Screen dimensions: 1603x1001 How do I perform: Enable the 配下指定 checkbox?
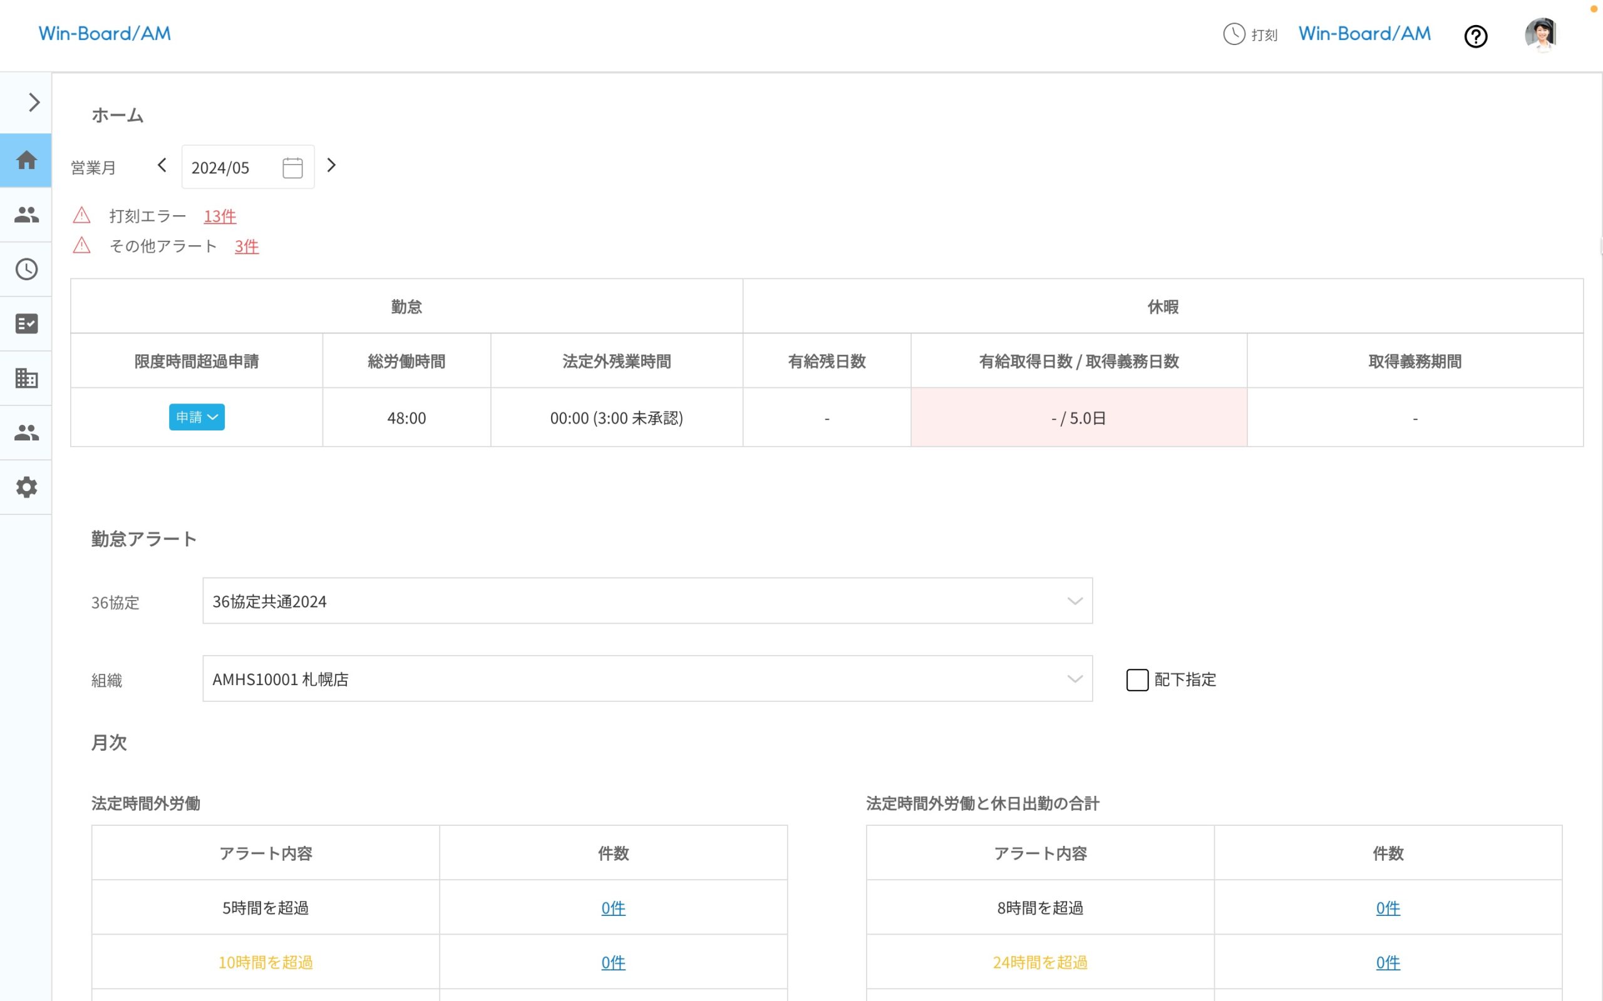coord(1137,680)
